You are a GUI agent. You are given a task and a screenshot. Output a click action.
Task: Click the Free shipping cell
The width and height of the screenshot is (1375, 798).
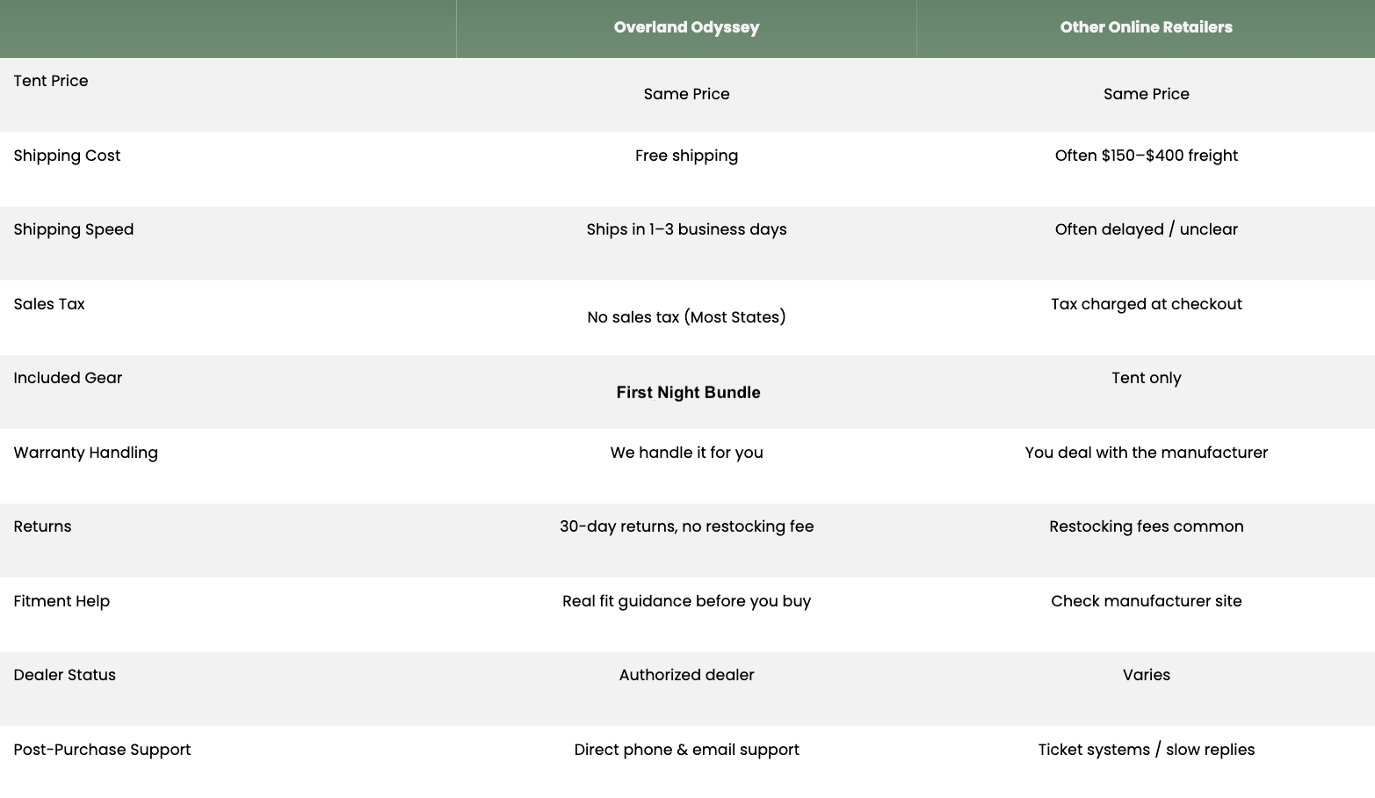(x=686, y=156)
